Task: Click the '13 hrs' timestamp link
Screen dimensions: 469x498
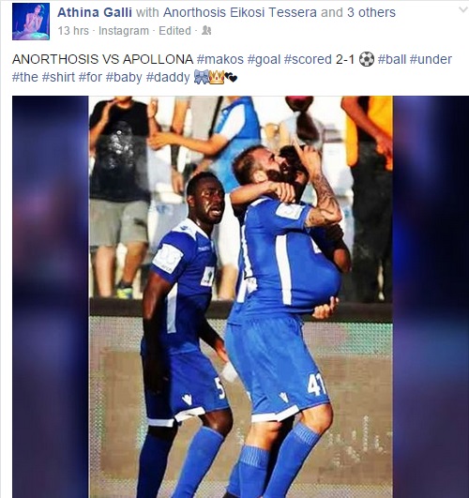Action: 73,31
